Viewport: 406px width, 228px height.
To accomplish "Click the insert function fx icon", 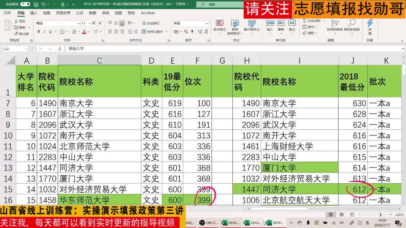I will (60, 49).
